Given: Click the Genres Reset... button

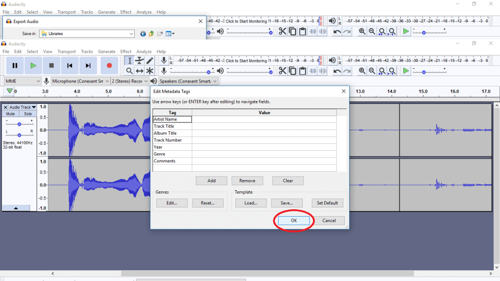Looking at the screenshot, I should click(x=208, y=203).
